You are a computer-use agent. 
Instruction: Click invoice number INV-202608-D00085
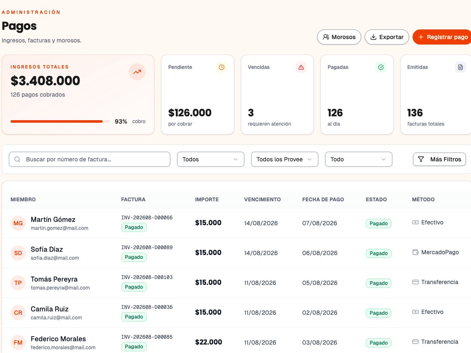pos(147,337)
